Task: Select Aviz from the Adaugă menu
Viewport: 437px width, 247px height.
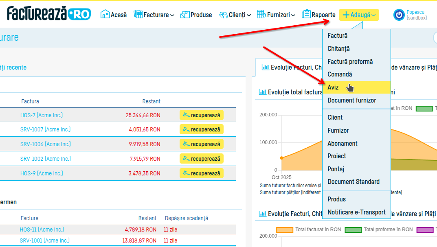Action: (x=333, y=87)
